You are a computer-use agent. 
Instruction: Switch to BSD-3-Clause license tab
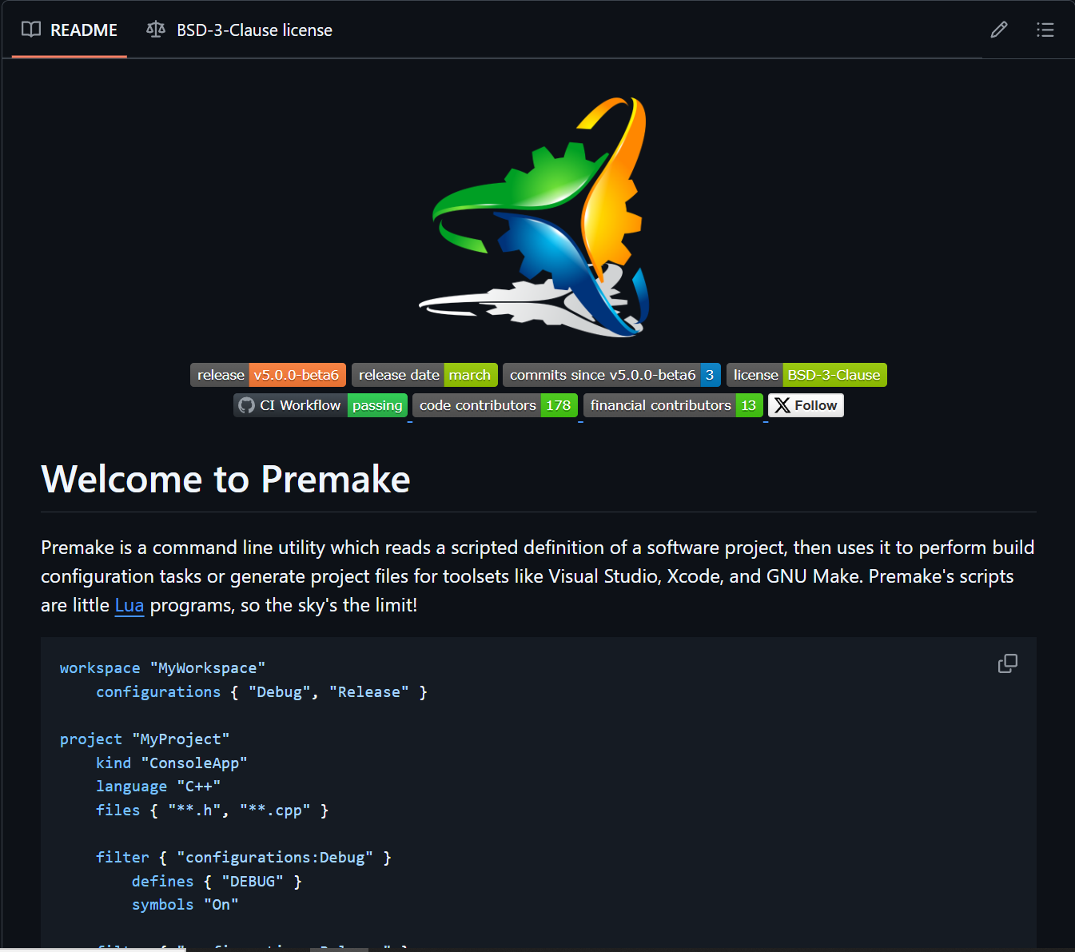(x=240, y=30)
